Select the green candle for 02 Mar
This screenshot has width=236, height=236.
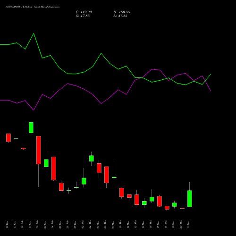(x=84, y=181)
